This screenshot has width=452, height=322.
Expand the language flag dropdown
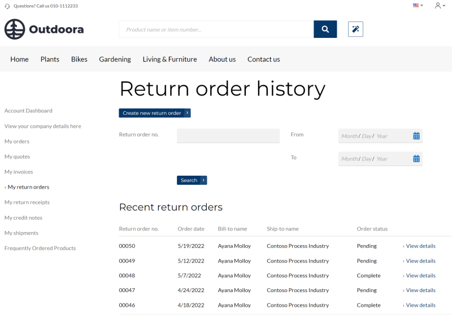418,5
